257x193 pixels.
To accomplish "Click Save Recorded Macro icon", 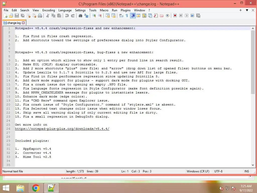I will tap(198, 16).
